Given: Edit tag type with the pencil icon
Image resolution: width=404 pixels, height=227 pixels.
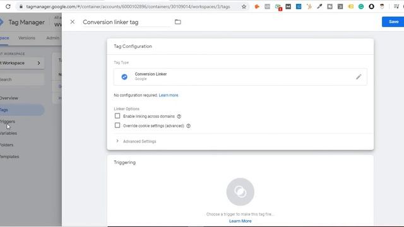Looking at the screenshot, I should tap(359, 77).
